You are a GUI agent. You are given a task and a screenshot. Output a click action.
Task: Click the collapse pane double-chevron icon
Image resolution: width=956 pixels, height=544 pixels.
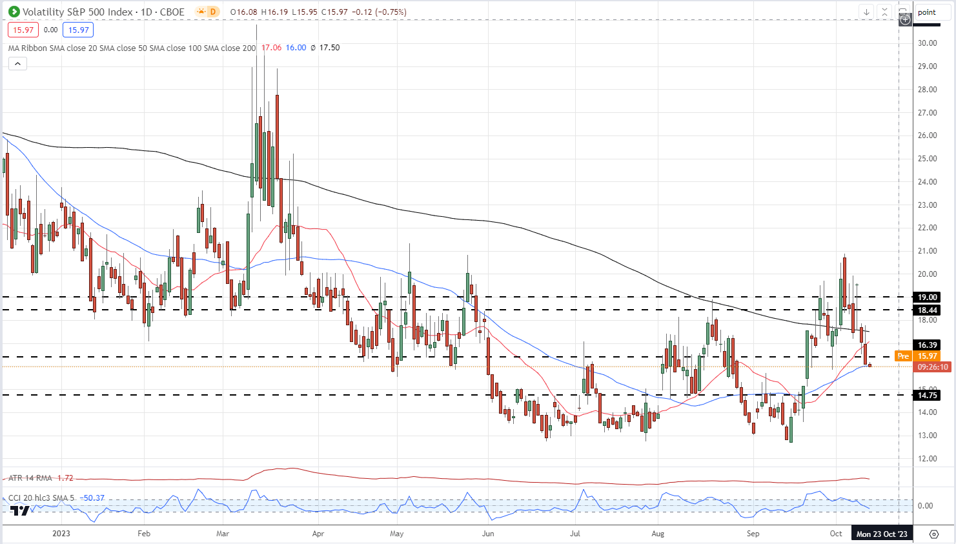pyautogui.click(x=884, y=12)
